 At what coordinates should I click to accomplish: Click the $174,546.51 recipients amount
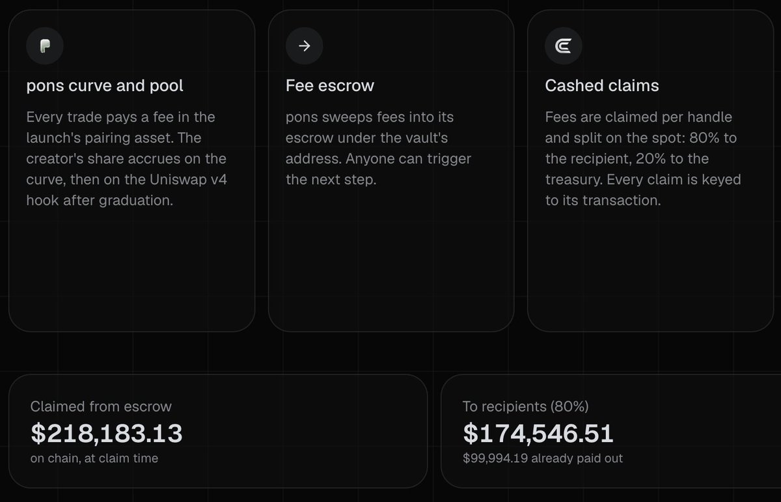(x=538, y=433)
